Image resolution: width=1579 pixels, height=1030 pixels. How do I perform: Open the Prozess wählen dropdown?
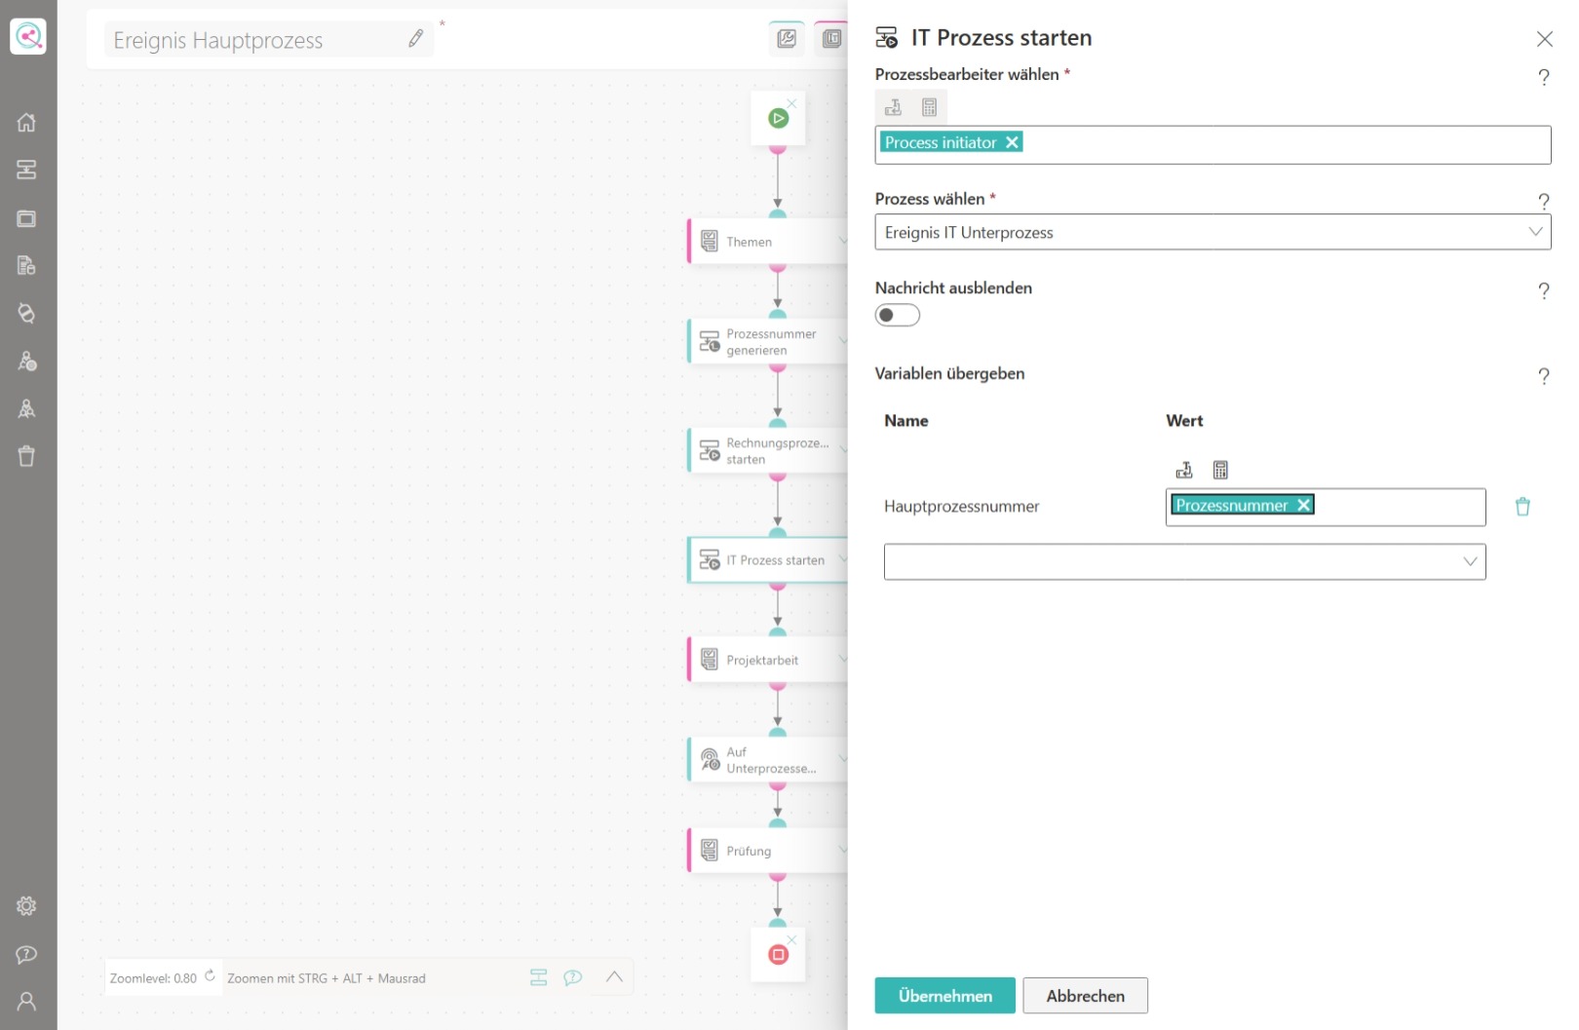(x=1213, y=232)
